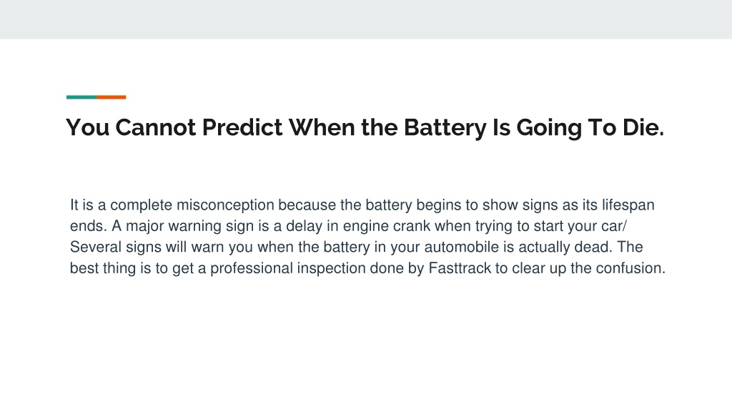Click the word "Predict" in the heading
The width and height of the screenshot is (732, 412).
(x=242, y=127)
